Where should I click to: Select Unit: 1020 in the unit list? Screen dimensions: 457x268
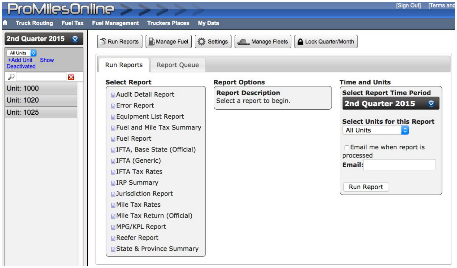point(41,100)
